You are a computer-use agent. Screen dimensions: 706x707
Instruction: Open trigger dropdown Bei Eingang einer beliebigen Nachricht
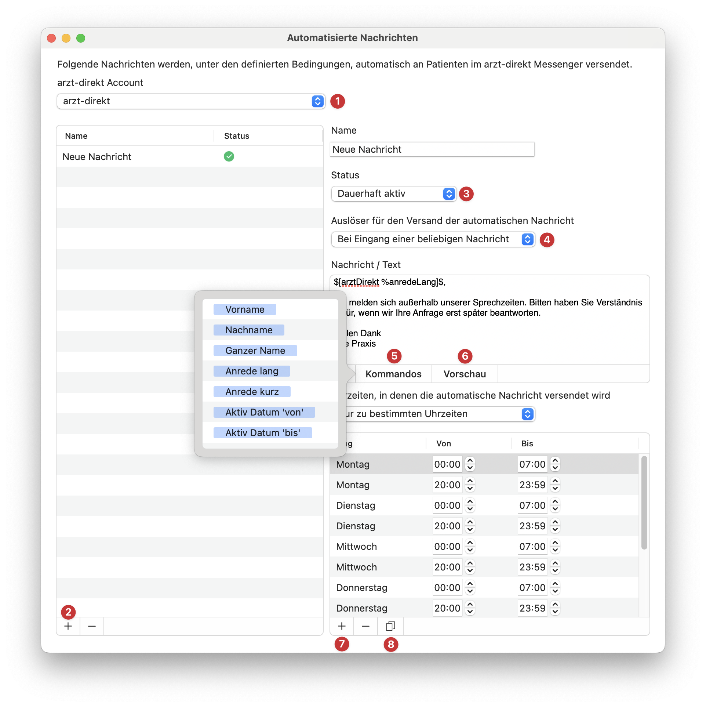coord(433,239)
